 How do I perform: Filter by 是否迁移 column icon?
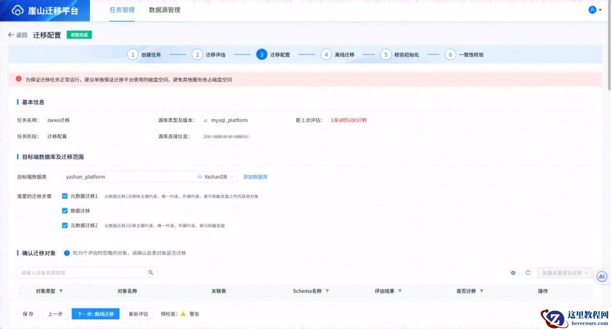[x=482, y=291]
